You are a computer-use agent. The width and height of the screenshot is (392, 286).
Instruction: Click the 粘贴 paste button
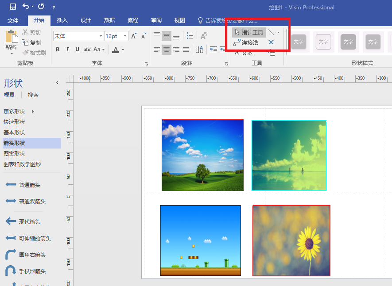[x=11, y=40]
